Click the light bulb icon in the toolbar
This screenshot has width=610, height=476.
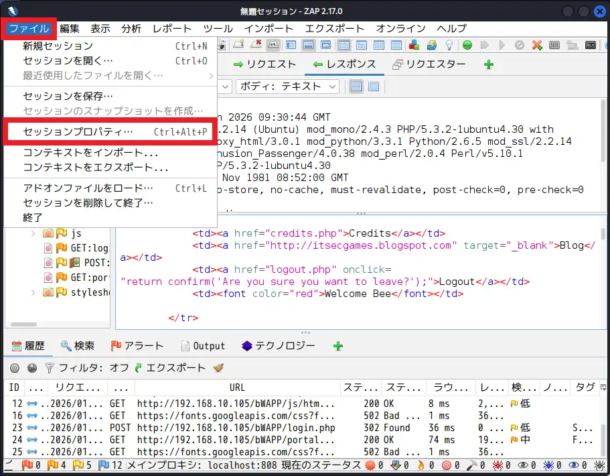(x=449, y=46)
